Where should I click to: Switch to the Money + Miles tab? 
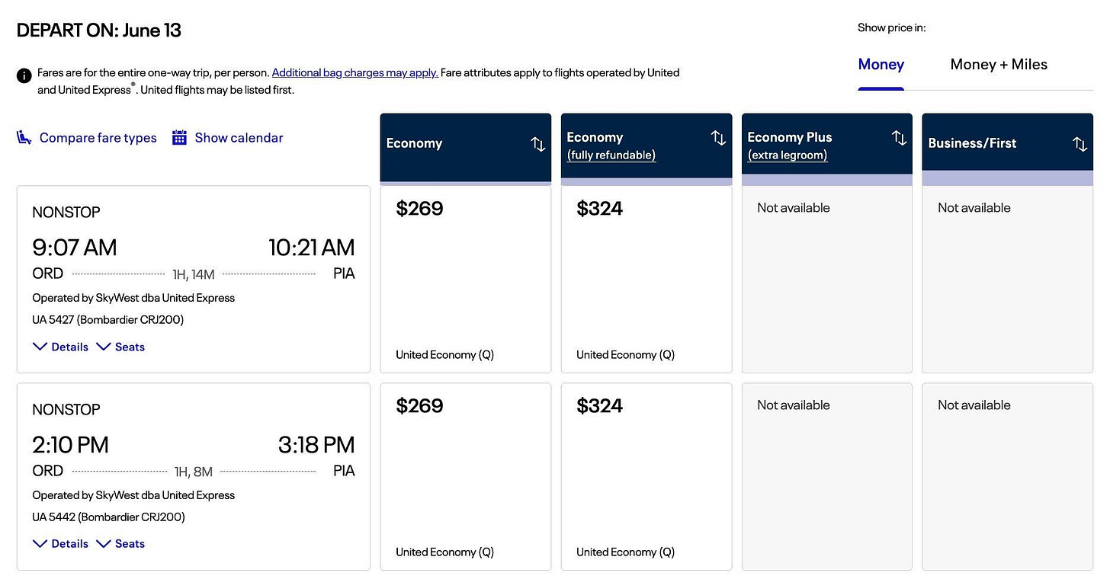pyautogui.click(x=999, y=65)
